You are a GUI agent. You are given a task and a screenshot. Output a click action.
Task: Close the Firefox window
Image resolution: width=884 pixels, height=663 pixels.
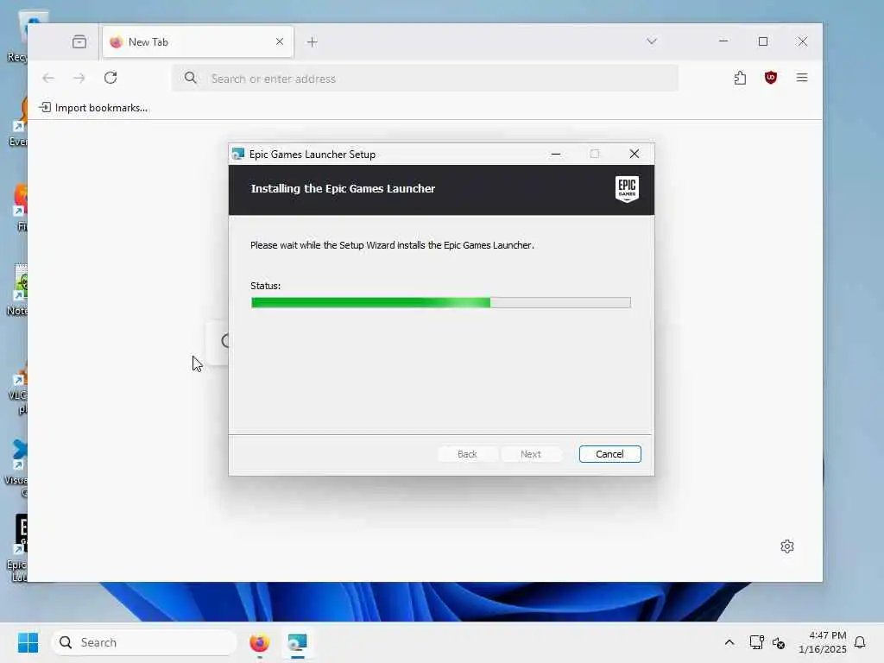(802, 41)
